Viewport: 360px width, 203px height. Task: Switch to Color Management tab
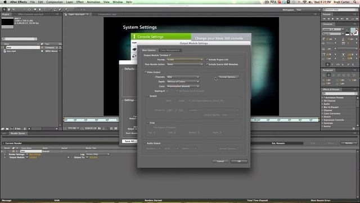click(170, 50)
